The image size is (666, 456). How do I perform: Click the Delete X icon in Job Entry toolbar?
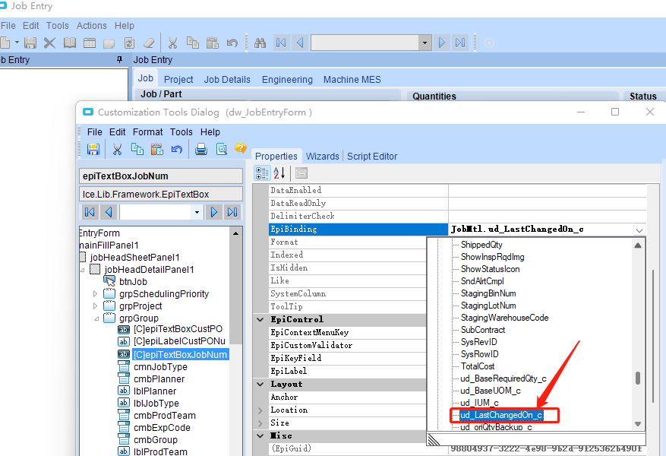click(x=49, y=43)
